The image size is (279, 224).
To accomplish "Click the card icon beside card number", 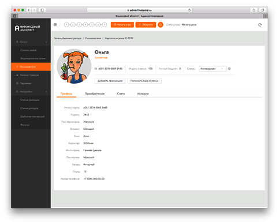I will [96, 69].
